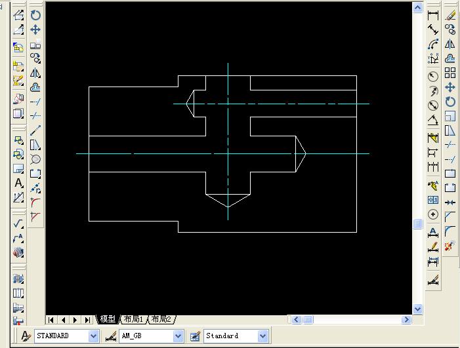Select the Mirror tool in the left toolbar
Viewport: 460px width, 348px height.
pos(35,73)
